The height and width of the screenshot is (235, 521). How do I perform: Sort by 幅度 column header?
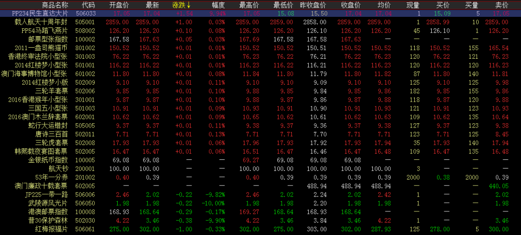tap(218, 5)
